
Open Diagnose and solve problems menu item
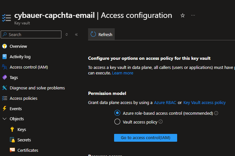point(37,88)
